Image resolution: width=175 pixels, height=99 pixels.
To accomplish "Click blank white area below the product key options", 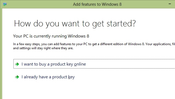I will coord(89,90).
